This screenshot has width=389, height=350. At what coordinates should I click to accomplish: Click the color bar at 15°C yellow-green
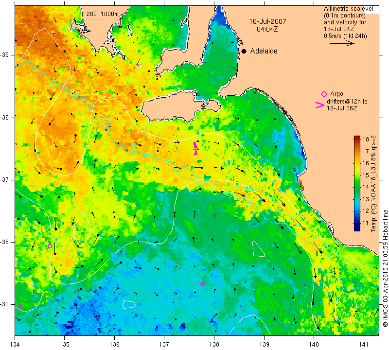357,175
